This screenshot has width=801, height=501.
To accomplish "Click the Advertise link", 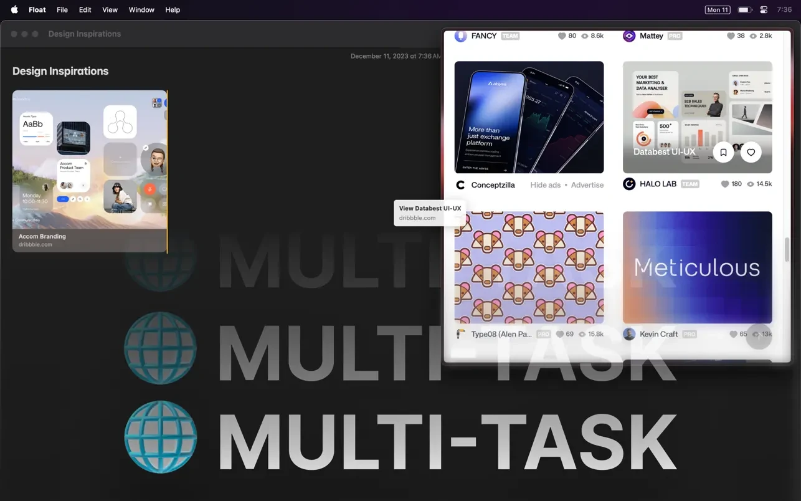I will (587, 185).
